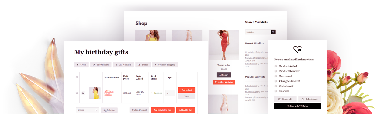The width and height of the screenshot is (391, 114).
Task: Click the Move button in the wishlist row
Action: coord(187,96)
